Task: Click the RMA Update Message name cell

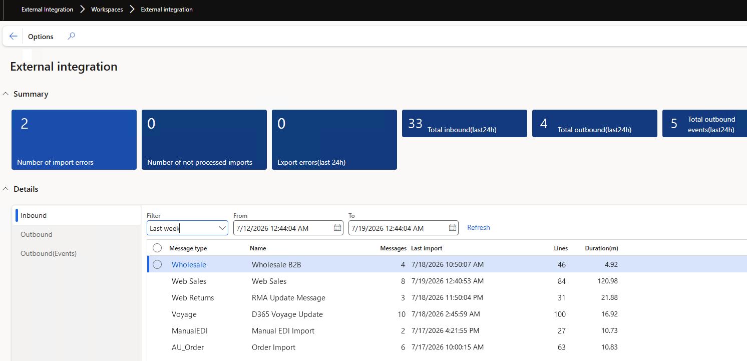Action: click(x=288, y=297)
